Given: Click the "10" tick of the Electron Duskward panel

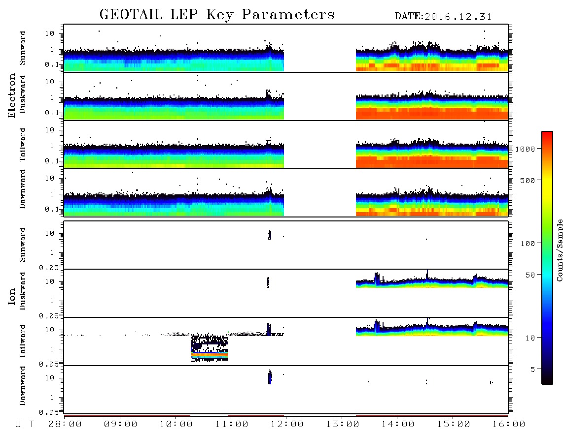Looking at the screenshot, I should click(x=50, y=82).
